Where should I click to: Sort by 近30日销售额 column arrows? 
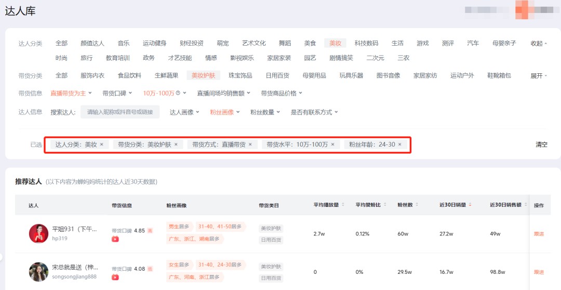click(526, 205)
